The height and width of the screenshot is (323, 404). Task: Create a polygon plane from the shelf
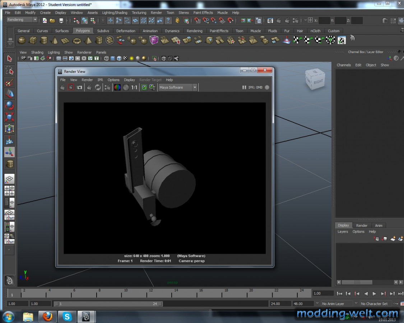pos(65,41)
